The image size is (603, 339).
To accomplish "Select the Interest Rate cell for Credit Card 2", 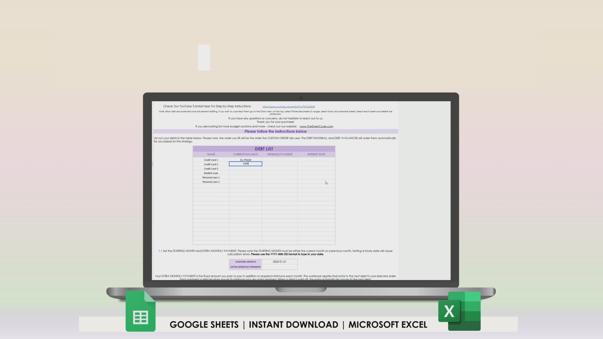I will [x=316, y=164].
